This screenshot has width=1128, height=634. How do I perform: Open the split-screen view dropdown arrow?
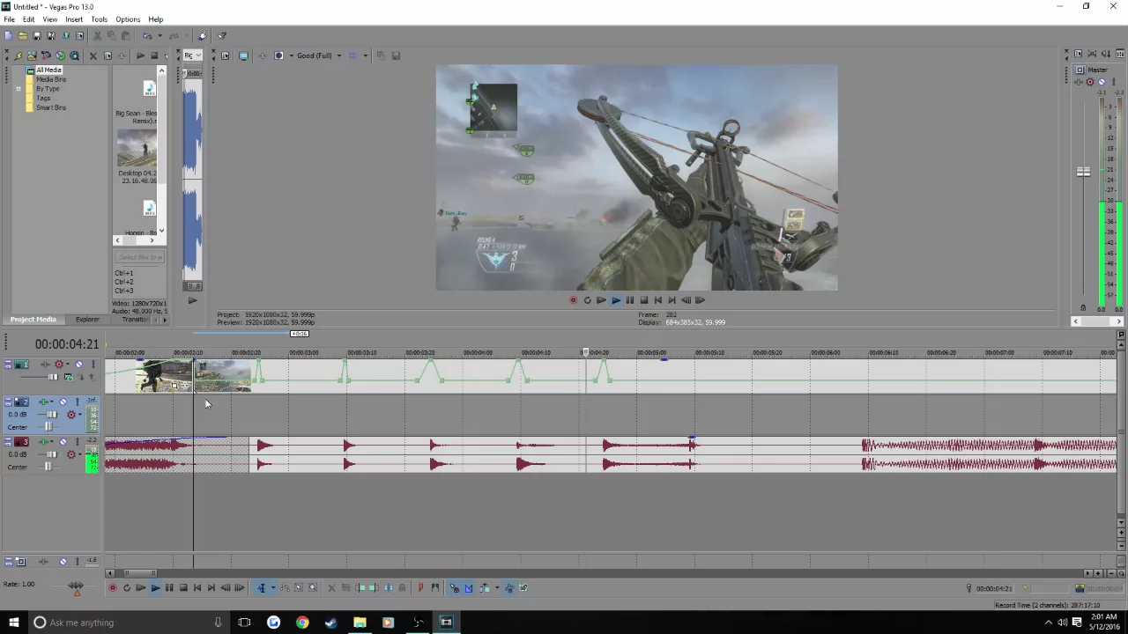290,55
